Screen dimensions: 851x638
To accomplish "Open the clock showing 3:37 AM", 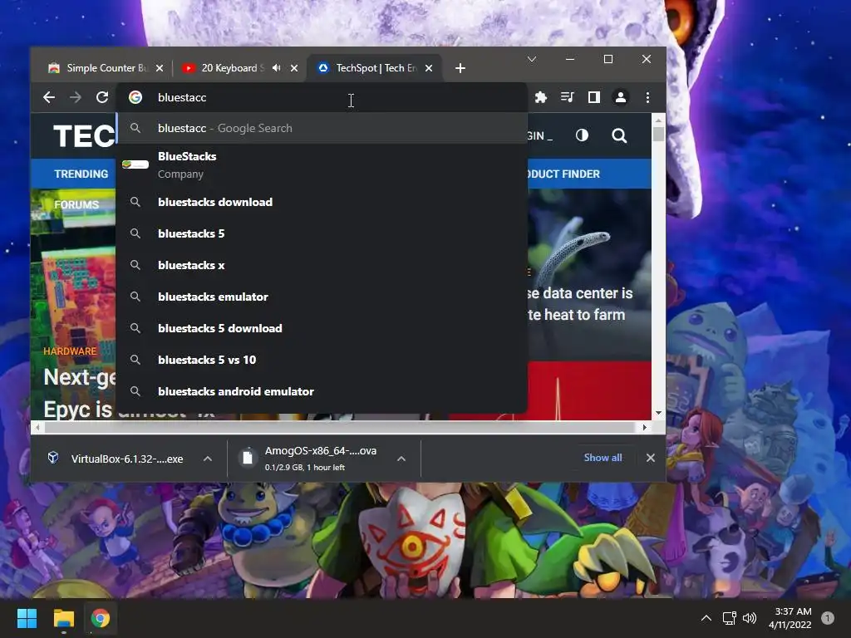I will click(790, 618).
